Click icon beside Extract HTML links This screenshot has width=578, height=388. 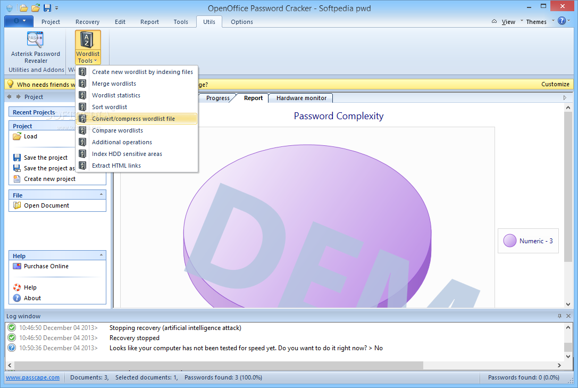82,166
